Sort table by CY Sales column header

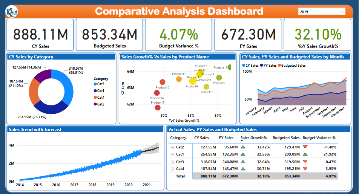pyautogui.click(x=201, y=138)
